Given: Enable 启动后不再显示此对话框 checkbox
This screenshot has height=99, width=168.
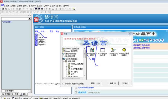Looking at the screenshot, I should coord(63,84).
